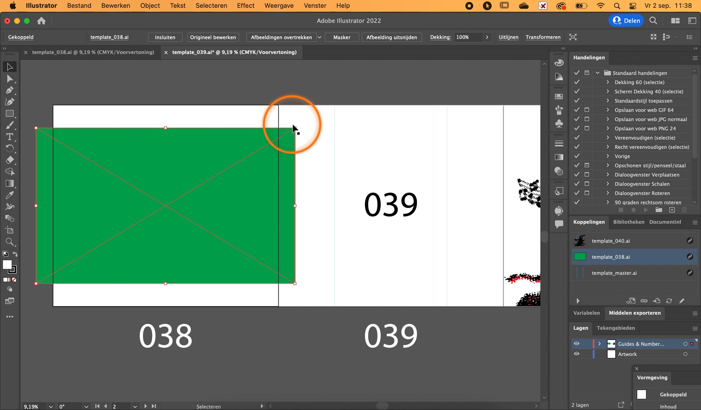Hide the Guides & Number layer
This screenshot has width=701, height=410.
pyautogui.click(x=576, y=344)
